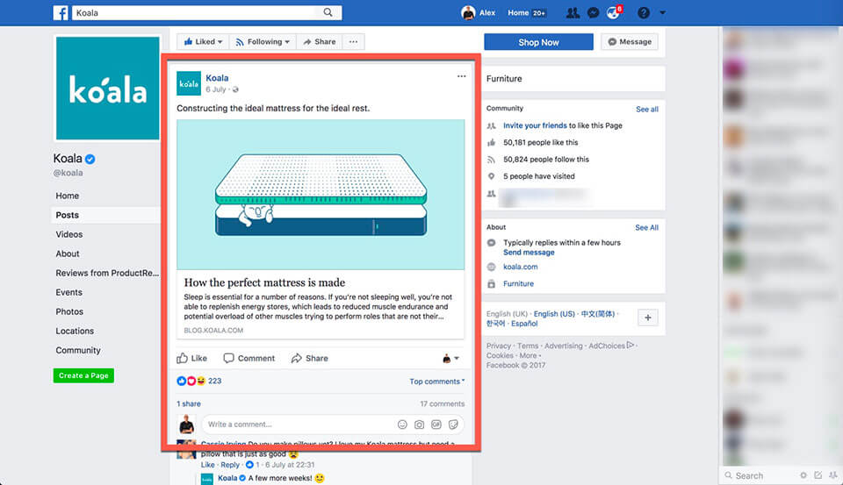843x485 pixels.
Task: Open Photos in the page sidebar
Action: click(x=69, y=312)
